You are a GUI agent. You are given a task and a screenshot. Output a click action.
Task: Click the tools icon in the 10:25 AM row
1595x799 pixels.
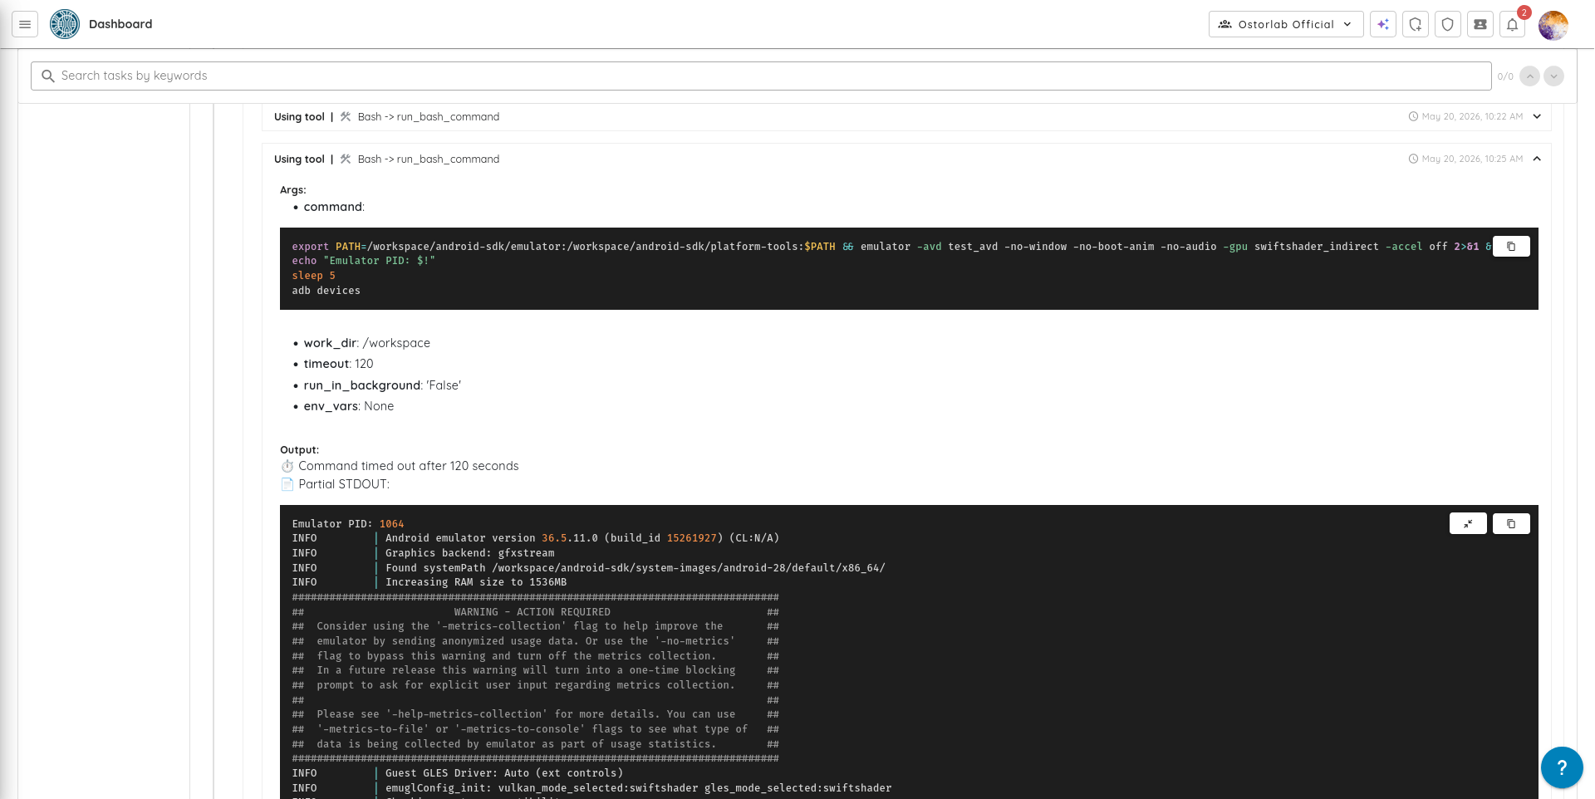pos(346,159)
